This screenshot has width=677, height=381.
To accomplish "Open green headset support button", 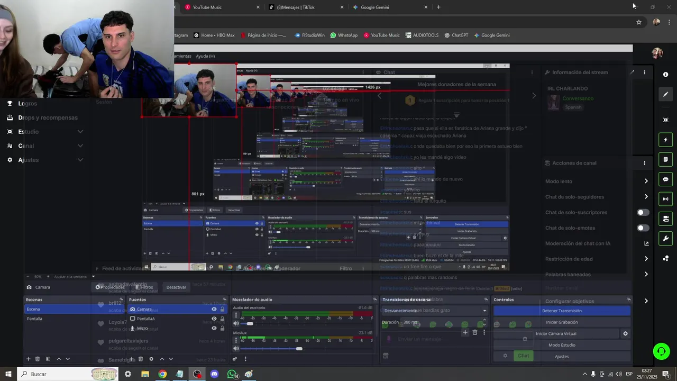I will coord(661,351).
